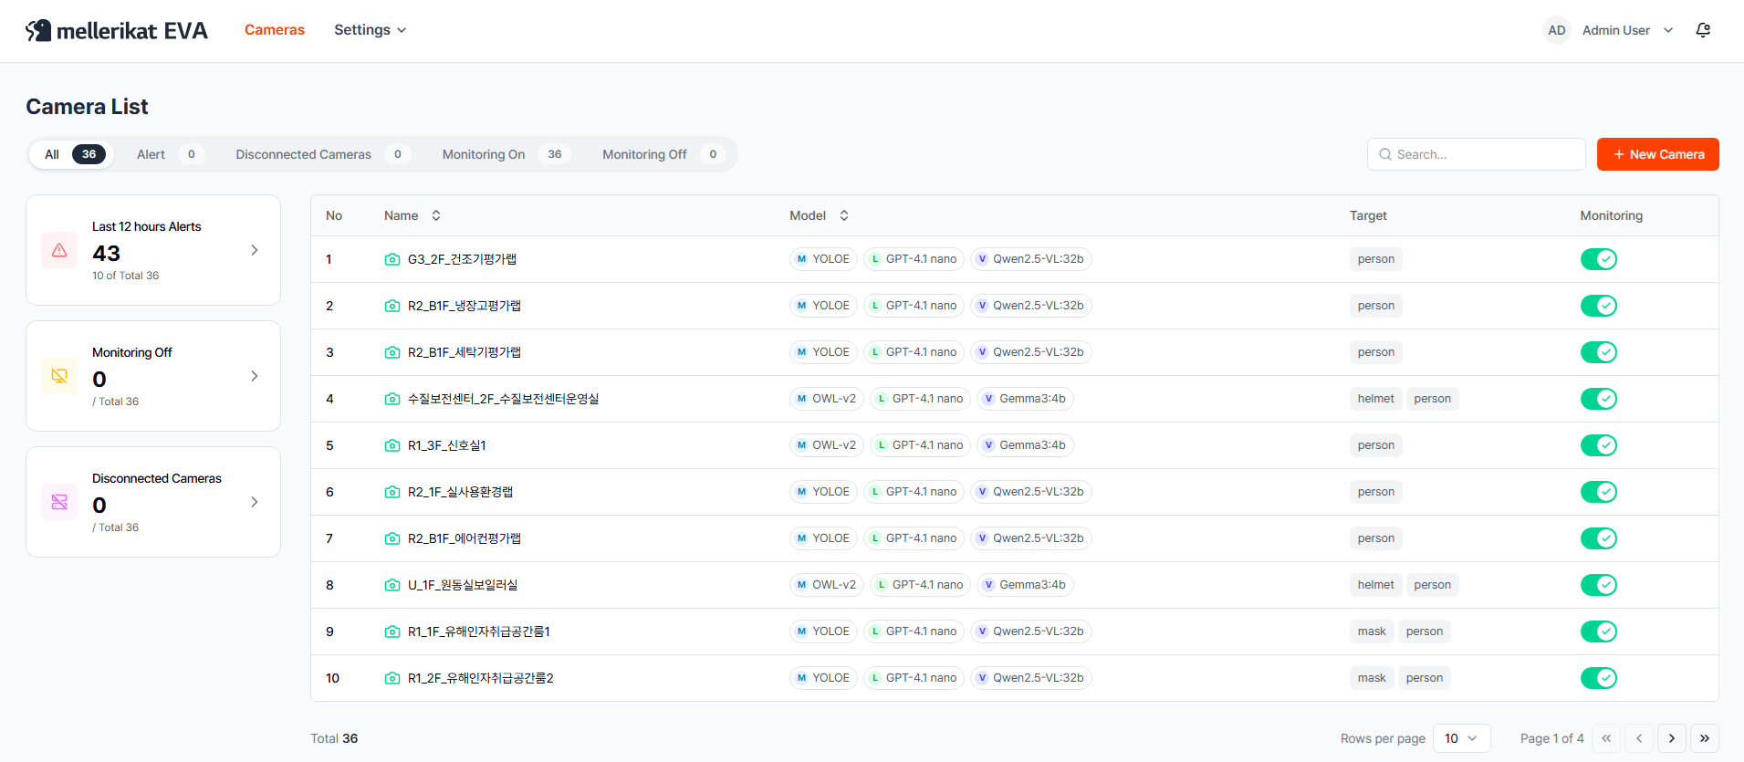Toggle monitoring for R1_1F_유해인자취급공간룸1

point(1599,632)
